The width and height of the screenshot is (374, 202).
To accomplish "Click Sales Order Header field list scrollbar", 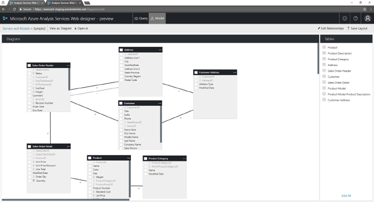I will [x=69, y=79].
